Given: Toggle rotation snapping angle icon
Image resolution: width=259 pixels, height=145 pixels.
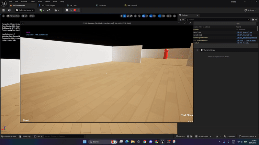Looking at the screenshot, I should point(151,16).
